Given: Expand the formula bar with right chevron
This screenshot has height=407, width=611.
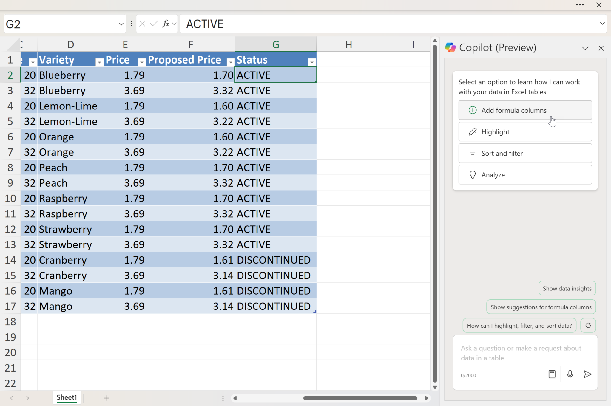Looking at the screenshot, I should [602, 23].
